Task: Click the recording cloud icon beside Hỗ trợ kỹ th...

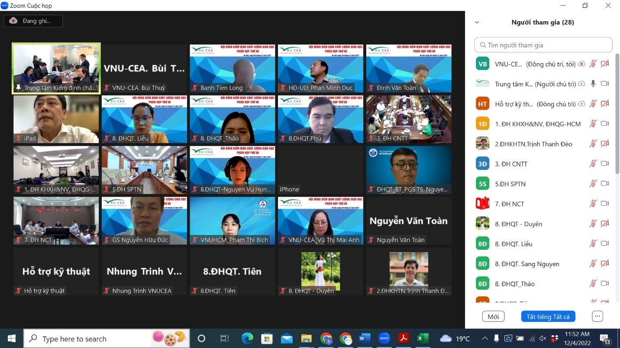Action: (581, 104)
